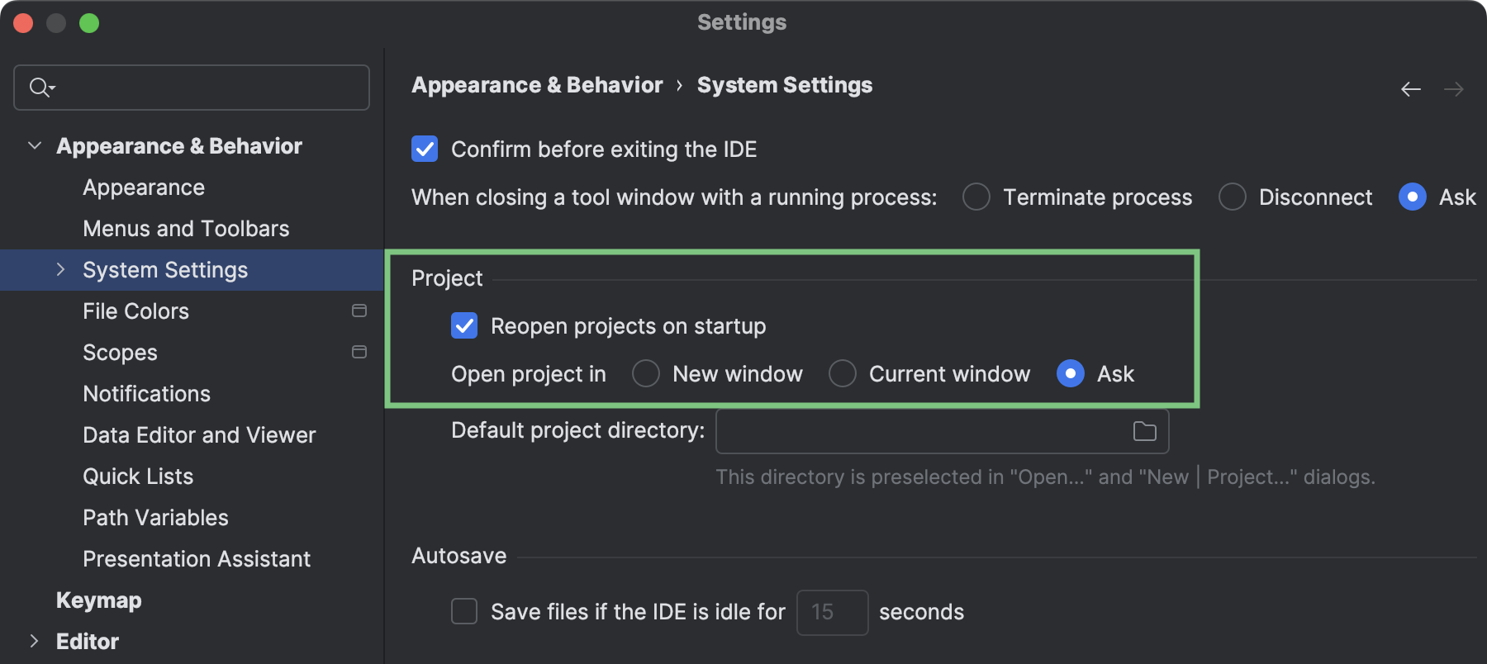Viewport: 1487px width, 664px height.
Task: Open the Keymap settings page
Action: (99, 600)
